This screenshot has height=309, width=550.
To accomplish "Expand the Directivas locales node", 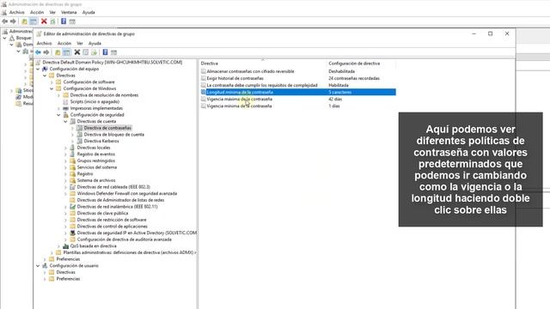I will [x=65, y=148].
